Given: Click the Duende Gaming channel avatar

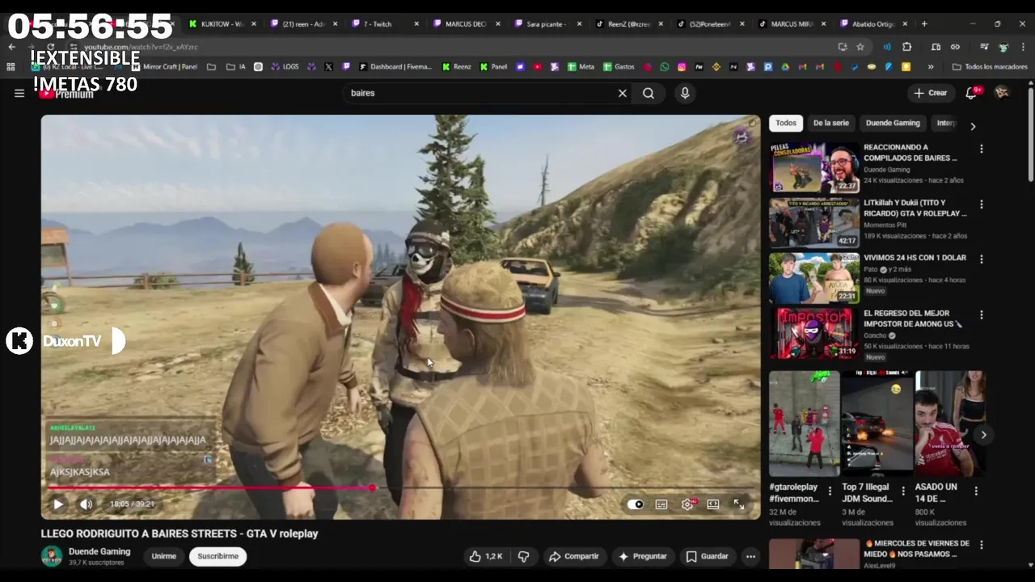Looking at the screenshot, I should 52,556.
